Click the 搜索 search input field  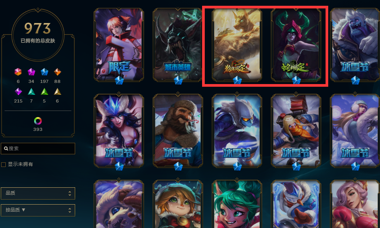click(x=38, y=149)
